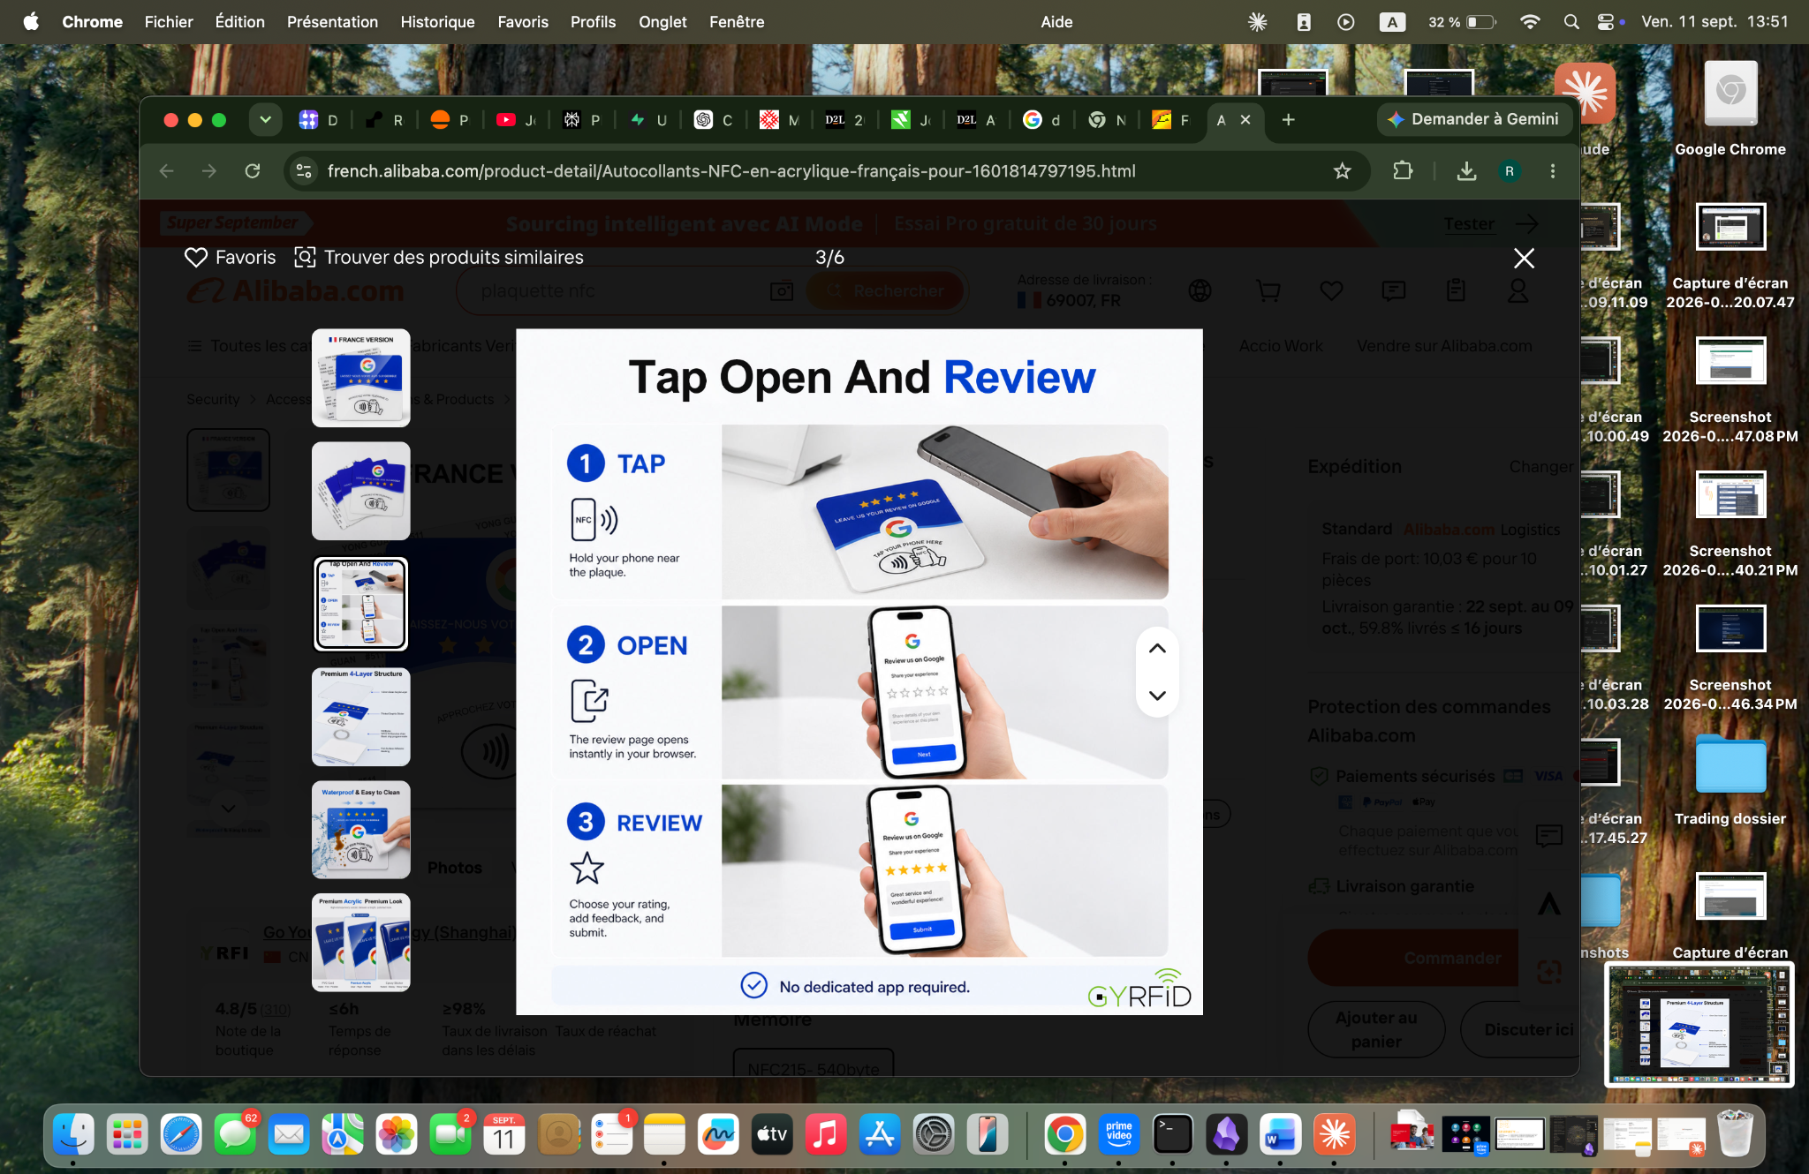This screenshot has width=1809, height=1174.
Task: Close the active Alibaba tab
Action: pos(1245,119)
